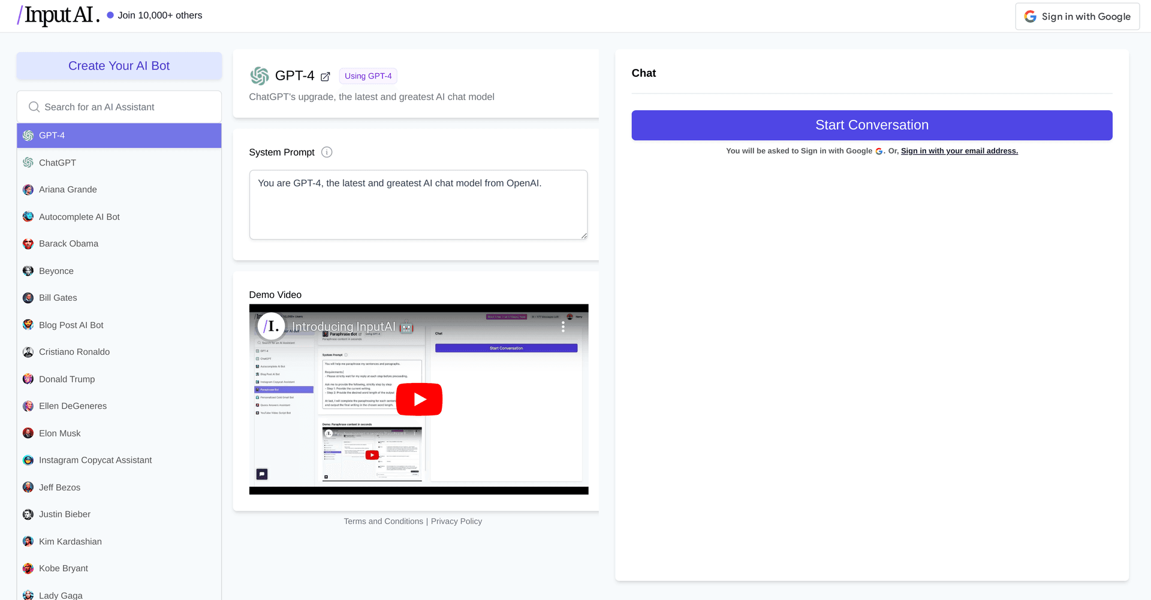Screen dimensions: 1151x600
Task: Select Blog Post AI Bot in list
Action: 119,325
